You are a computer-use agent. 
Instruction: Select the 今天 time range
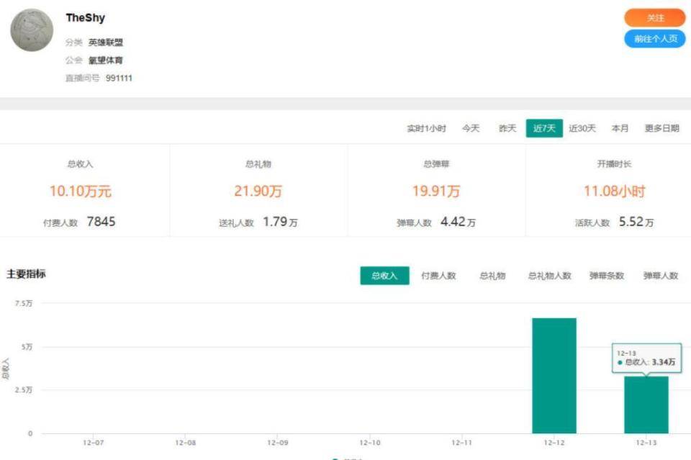tap(471, 129)
